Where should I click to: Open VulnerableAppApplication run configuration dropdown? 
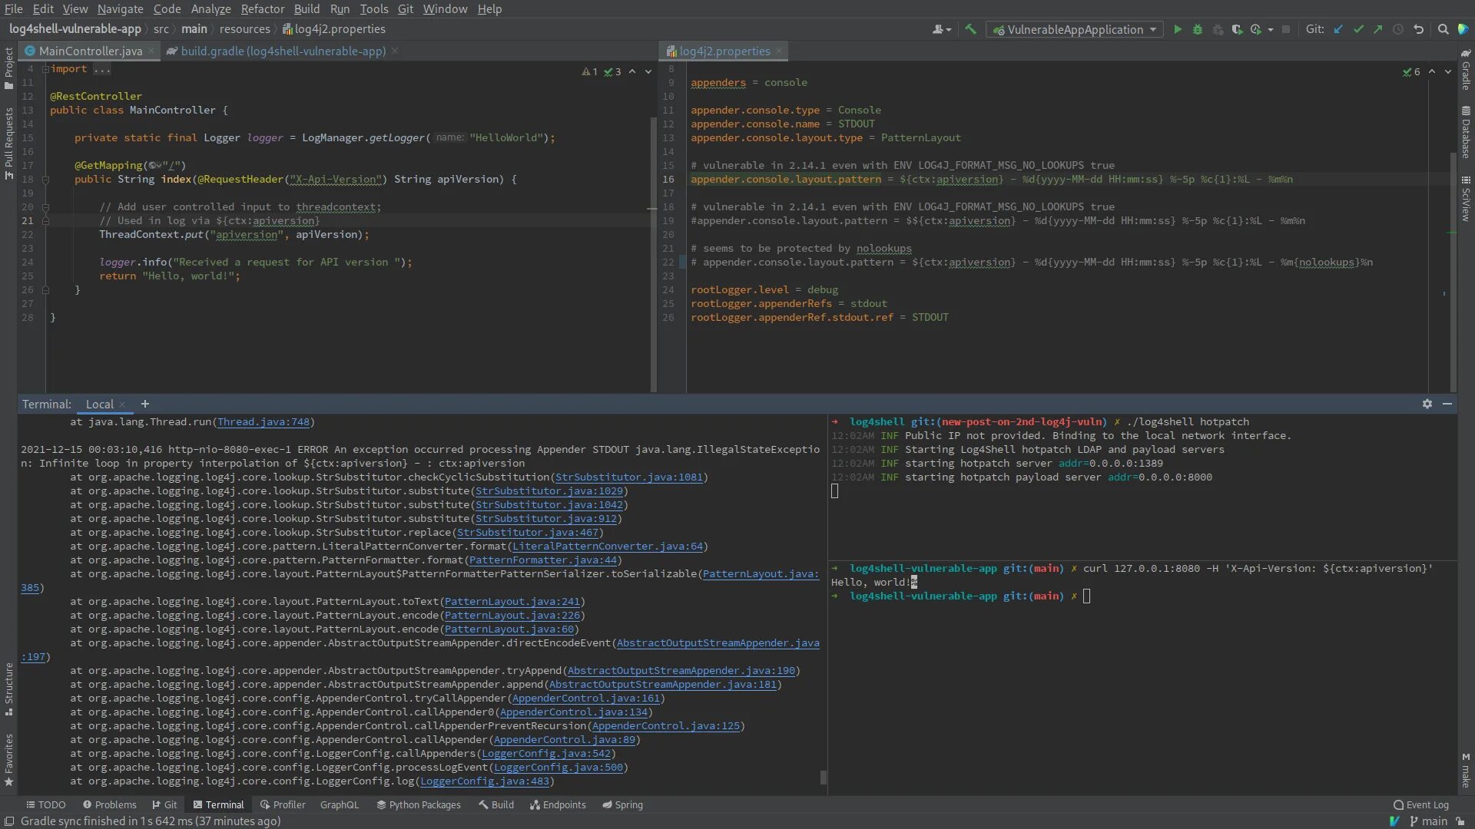[x=1074, y=29]
